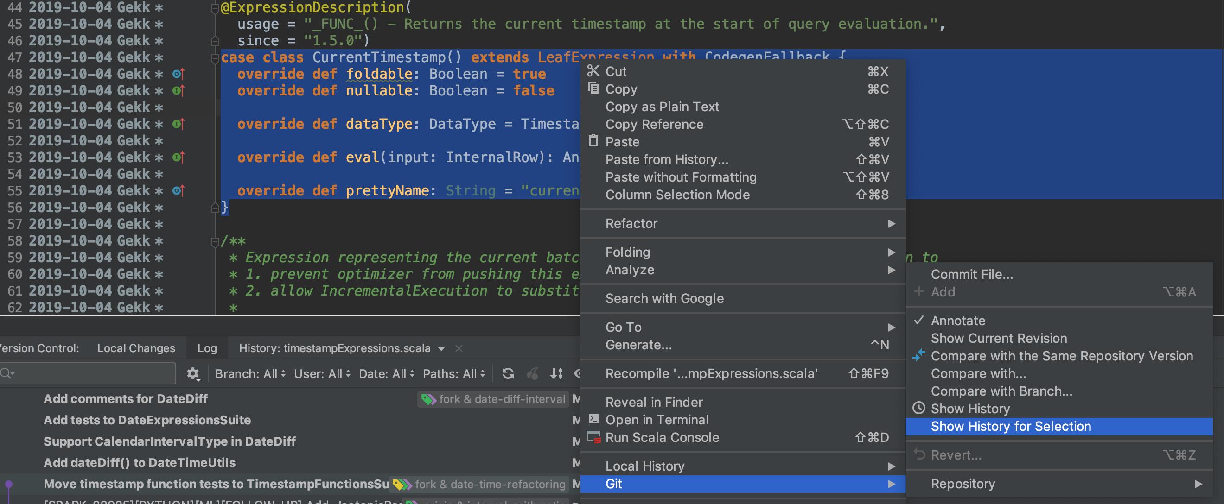Click the scissors Cut icon in the menu
The width and height of the screenshot is (1224, 504).
coord(593,71)
